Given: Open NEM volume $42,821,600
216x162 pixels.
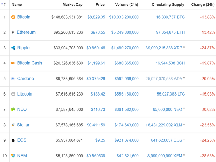Looking at the screenshot, I should pos(128,156).
